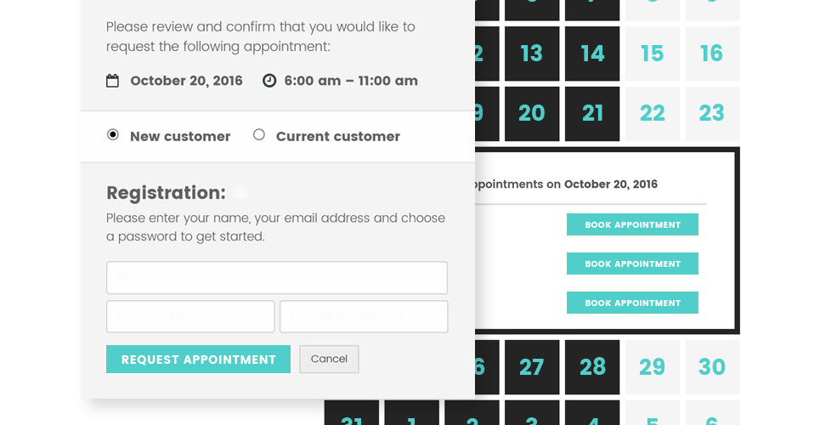Select the New customer radio button
This screenshot has width=820, height=425.
[113, 135]
